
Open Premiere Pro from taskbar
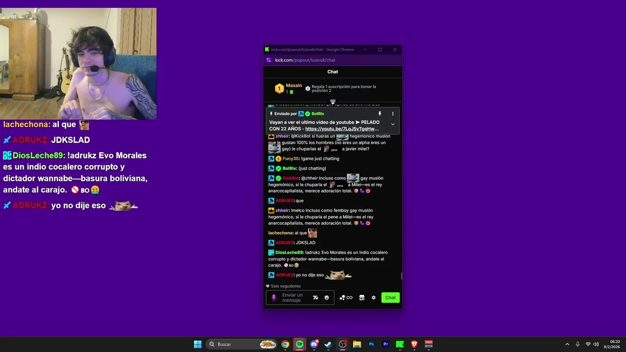point(385,344)
